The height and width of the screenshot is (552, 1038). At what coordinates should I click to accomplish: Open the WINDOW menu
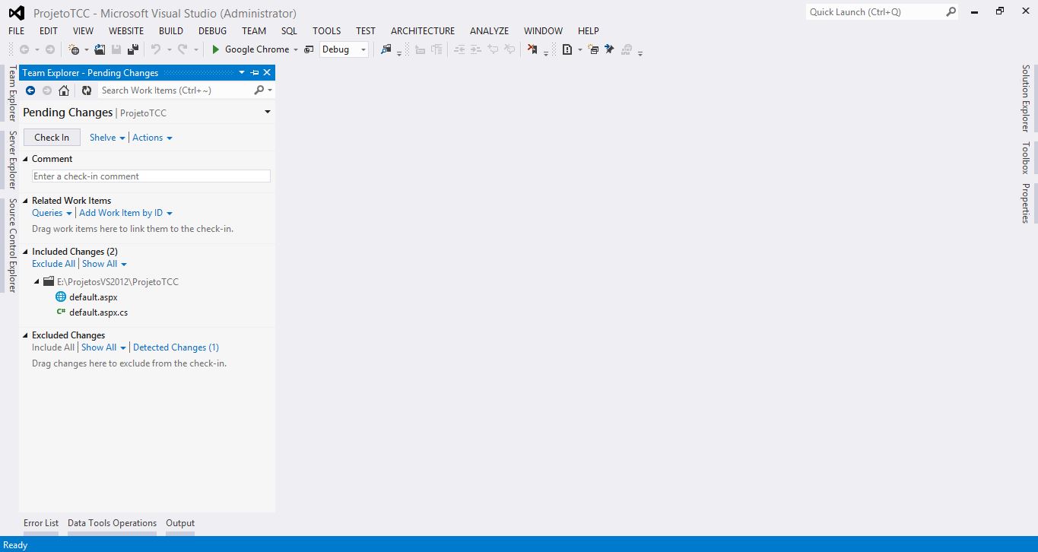click(543, 31)
